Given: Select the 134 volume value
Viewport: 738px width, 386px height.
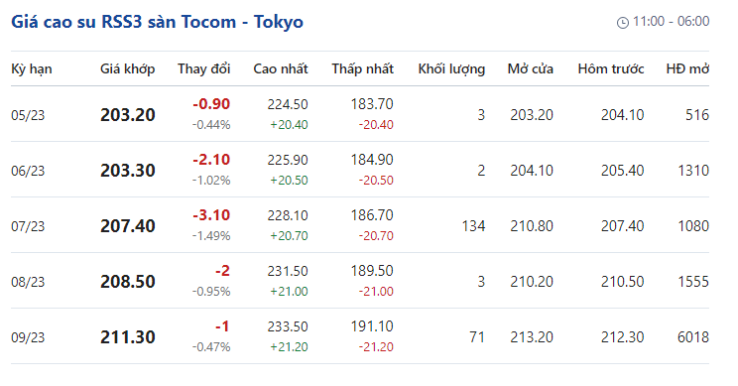Looking at the screenshot, I should 473,226.
